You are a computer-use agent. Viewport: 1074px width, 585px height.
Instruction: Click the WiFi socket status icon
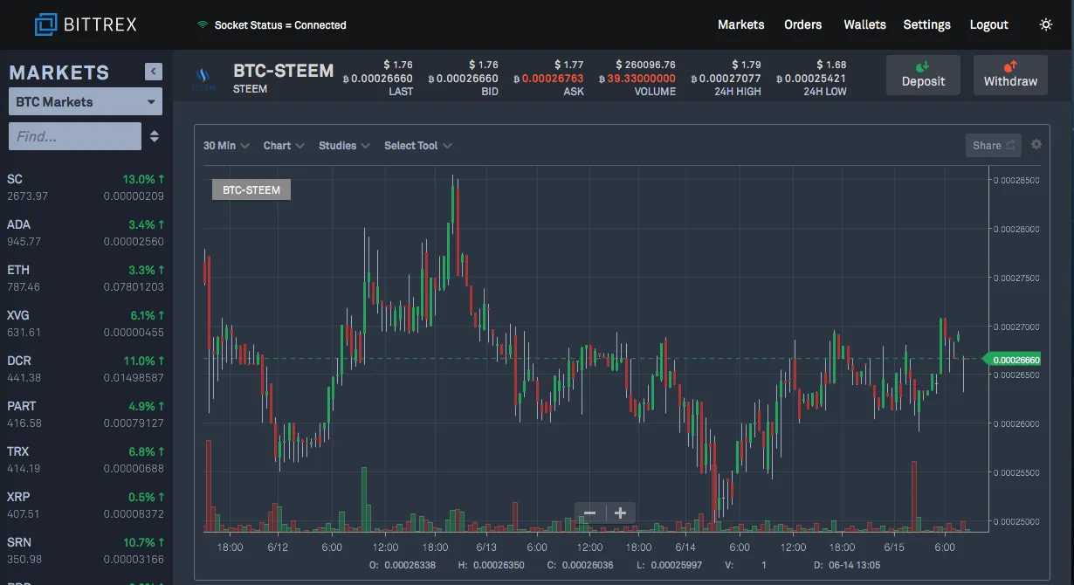pos(203,24)
